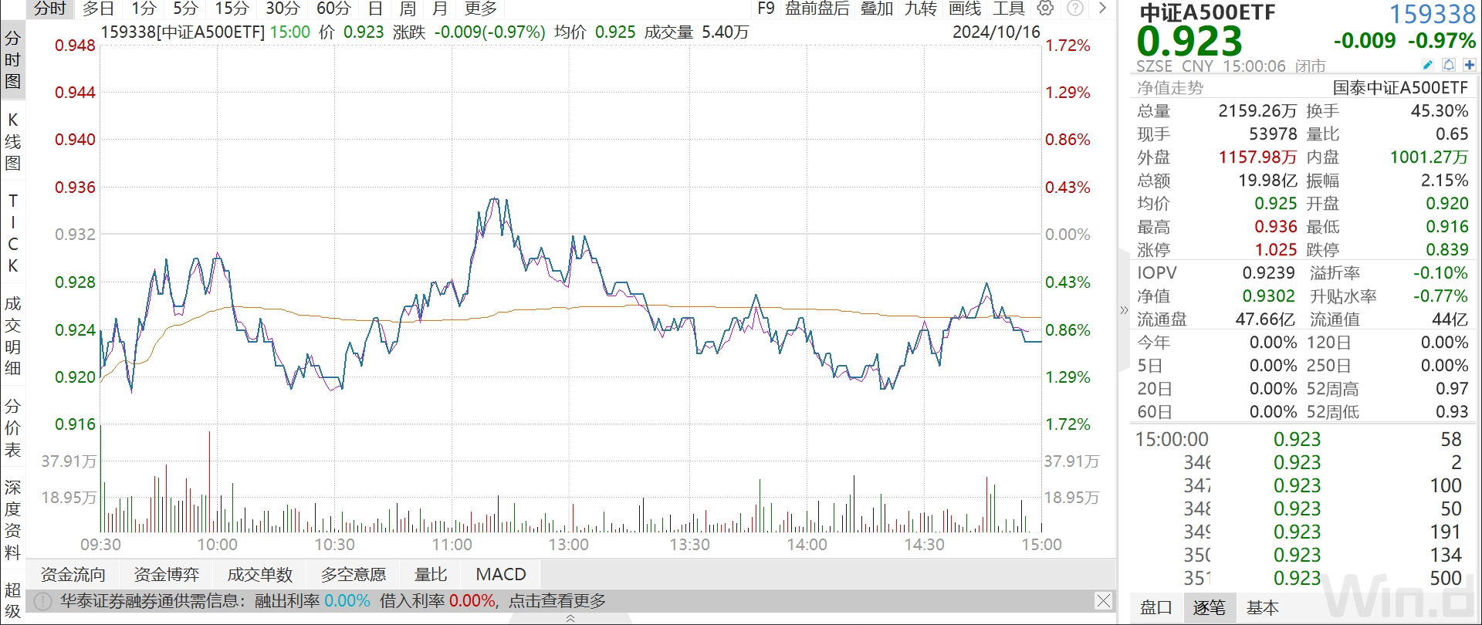
Task: Switch to 5分 period
Action: [185, 8]
